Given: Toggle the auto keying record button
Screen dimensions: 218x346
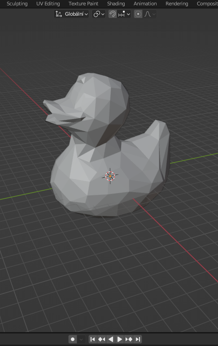Looking at the screenshot, I should point(73,339).
